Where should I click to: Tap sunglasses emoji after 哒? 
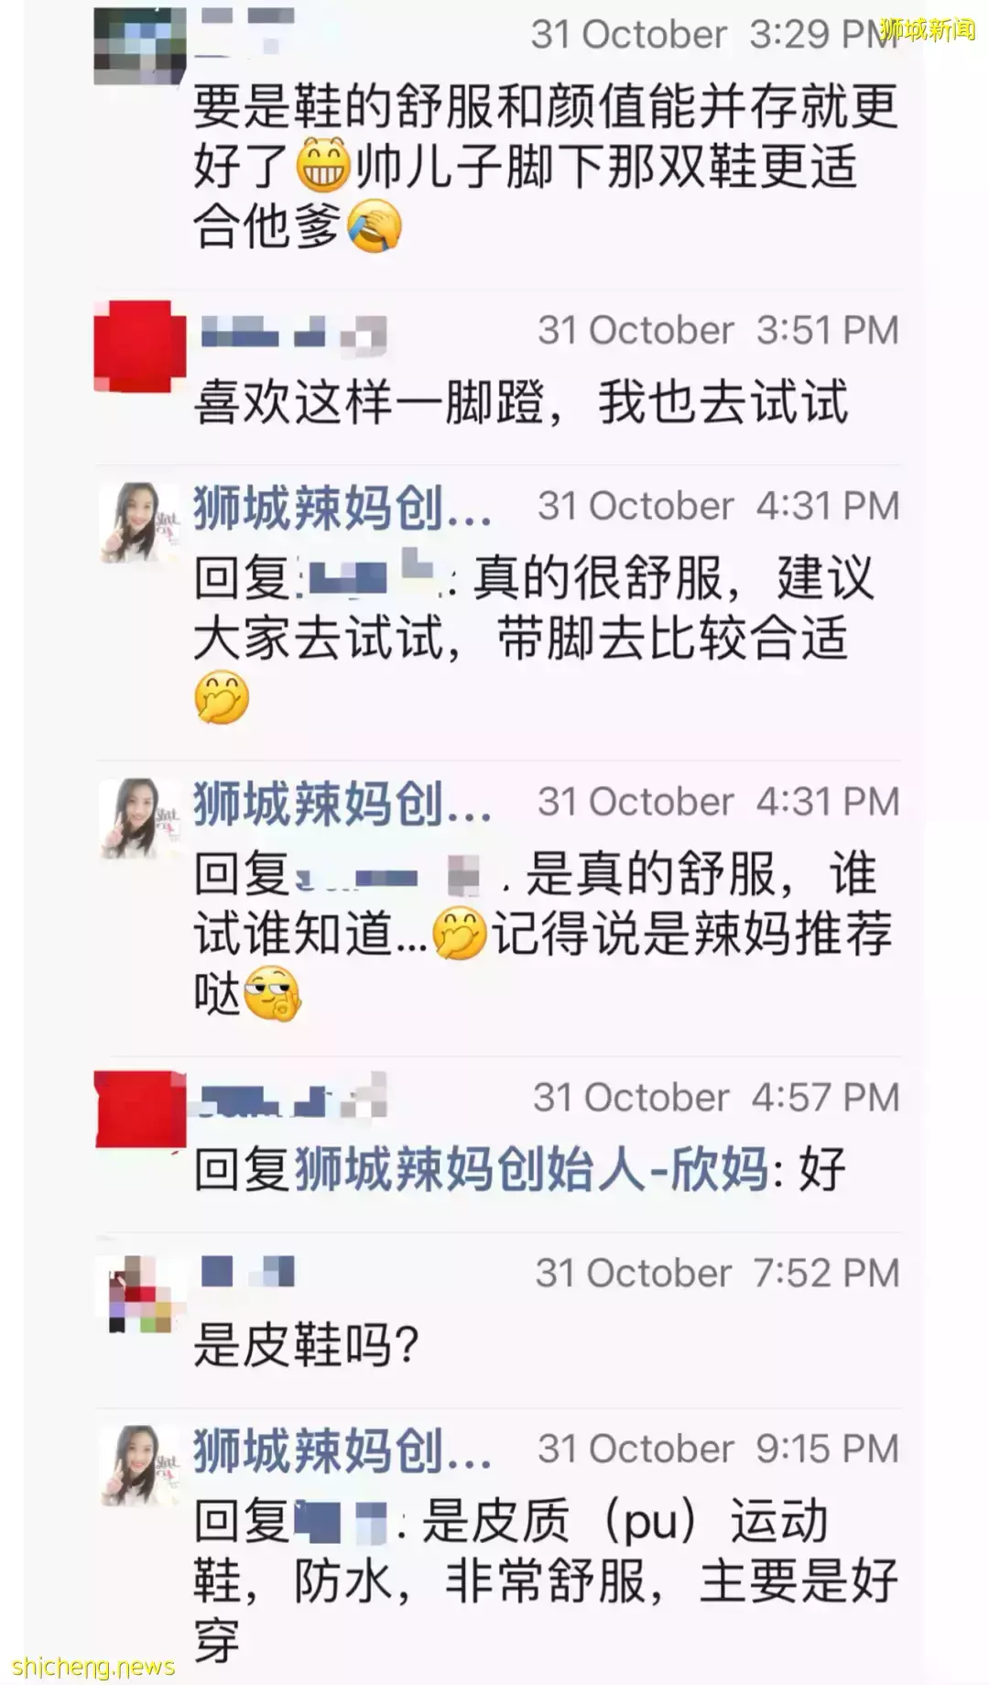tap(272, 994)
